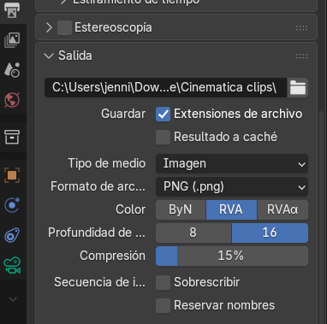Open the Scene properties tab icon
The width and height of the screenshot is (327, 324).
pyautogui.click(x=12, y=70)
